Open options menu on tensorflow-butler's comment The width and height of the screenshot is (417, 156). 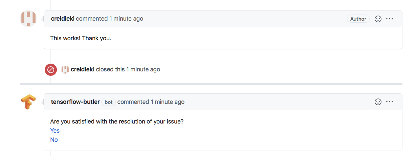pyautogui.click(x=390, y=102)
